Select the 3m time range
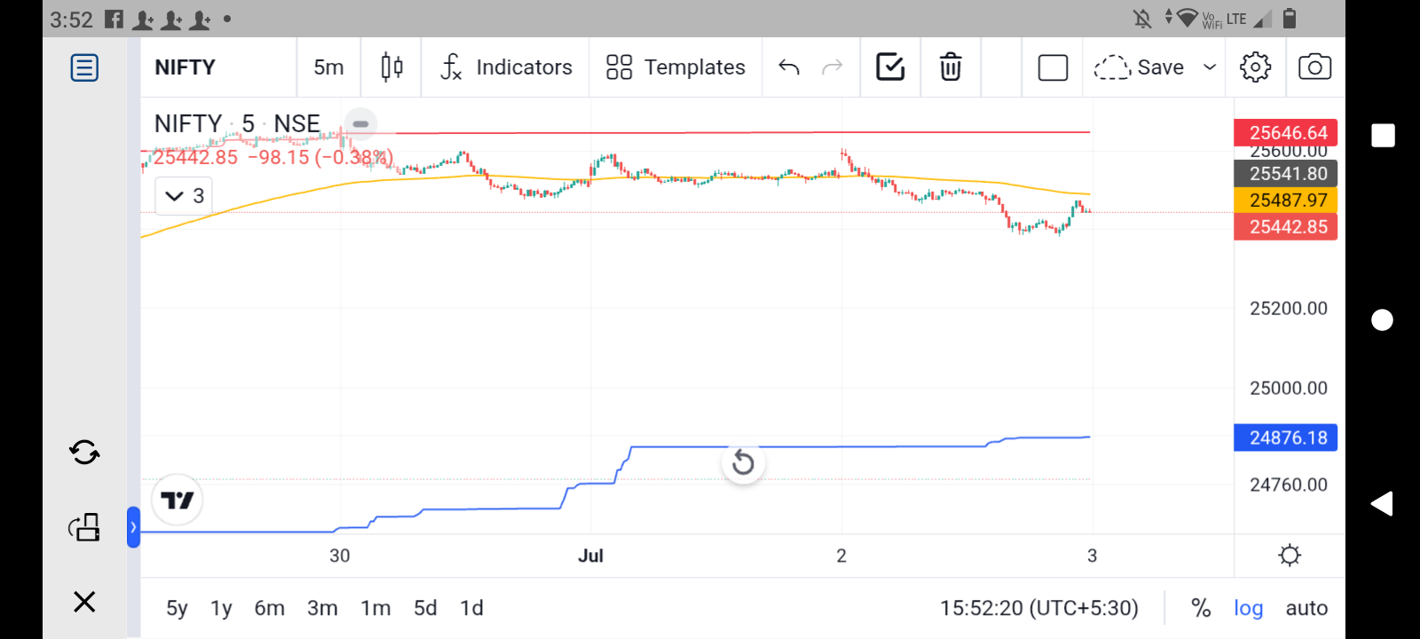 point(322,608)
